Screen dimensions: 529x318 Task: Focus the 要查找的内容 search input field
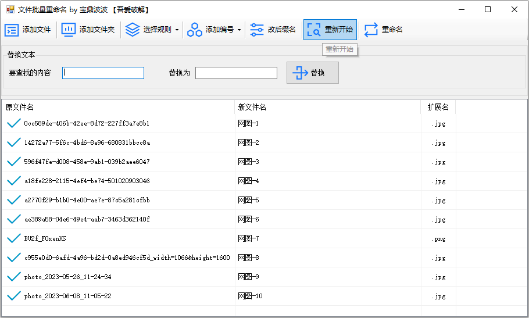click(103, 73)
